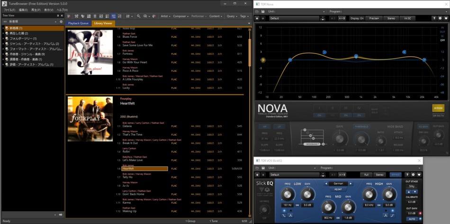Select next EQ model arrow beside German
450x224 pixels.
point(351,184)
